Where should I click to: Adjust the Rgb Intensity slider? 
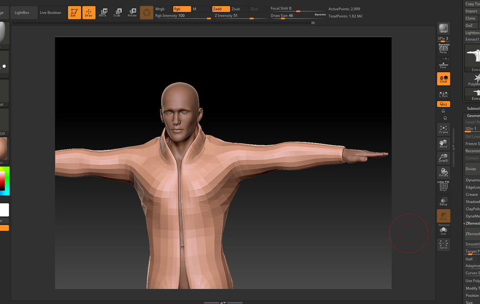(178, 16)
